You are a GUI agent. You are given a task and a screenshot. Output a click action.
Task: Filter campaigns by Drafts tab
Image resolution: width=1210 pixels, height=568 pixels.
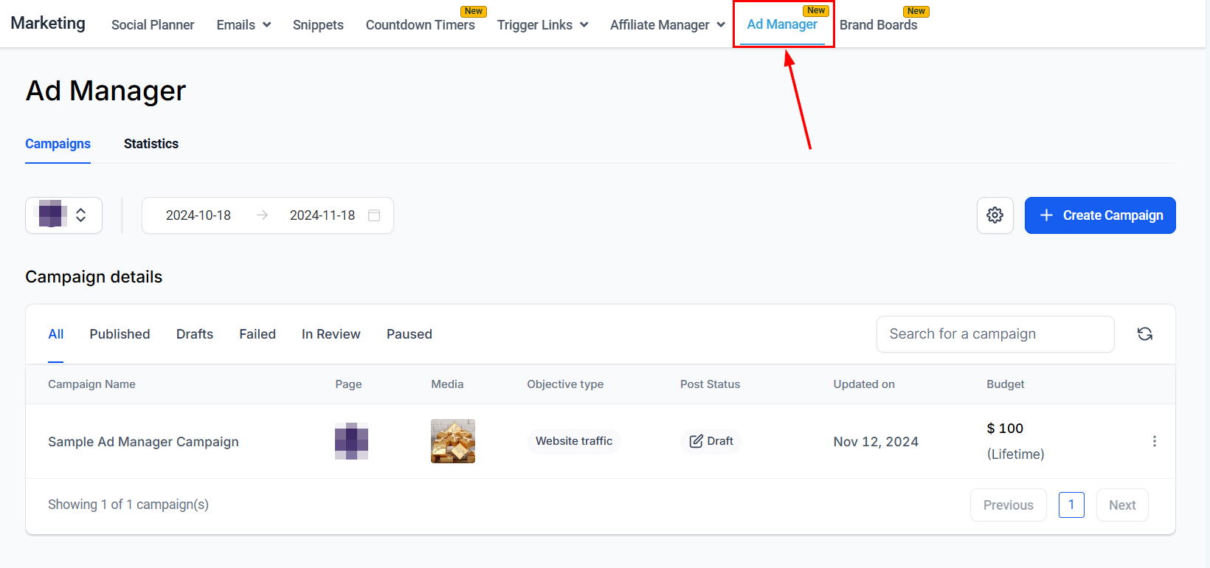(195, 334)
